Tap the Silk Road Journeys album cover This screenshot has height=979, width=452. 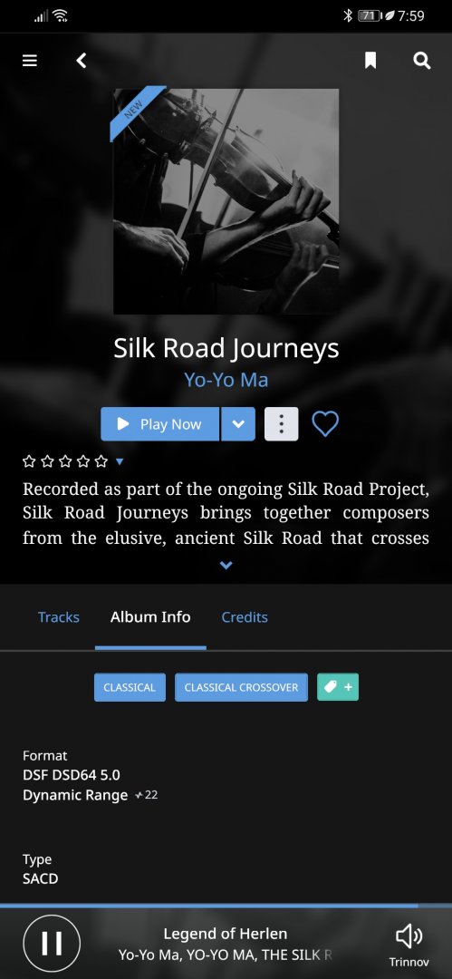click(x=226, y=201)
